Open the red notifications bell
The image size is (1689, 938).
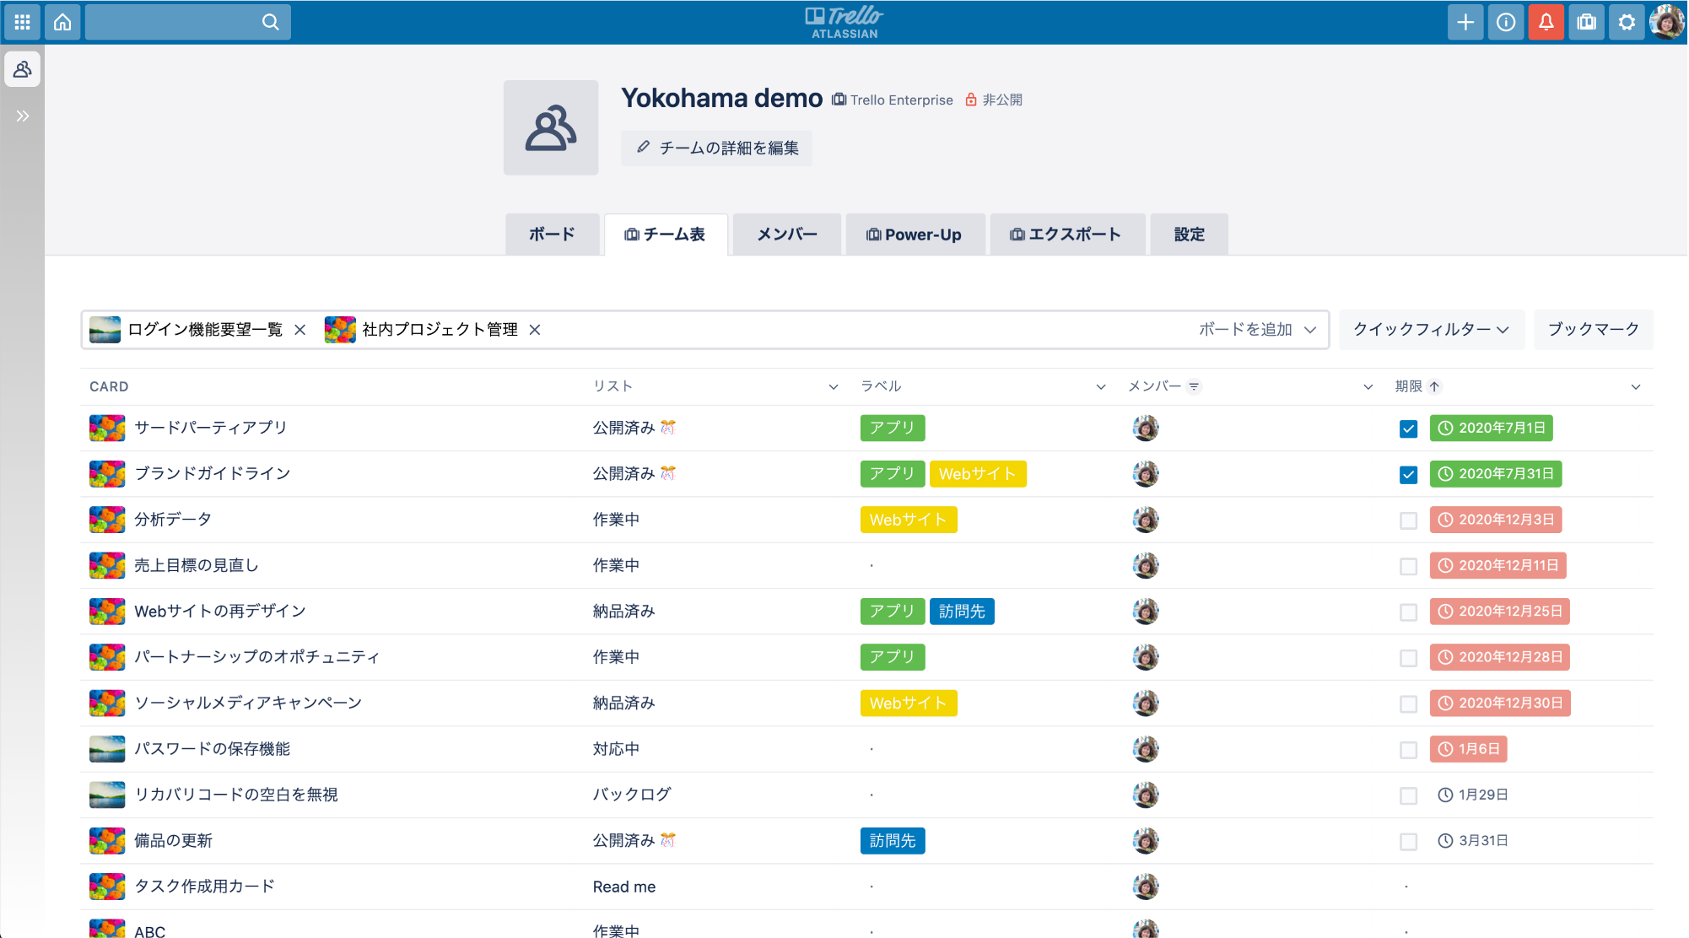click(1546, 22)
